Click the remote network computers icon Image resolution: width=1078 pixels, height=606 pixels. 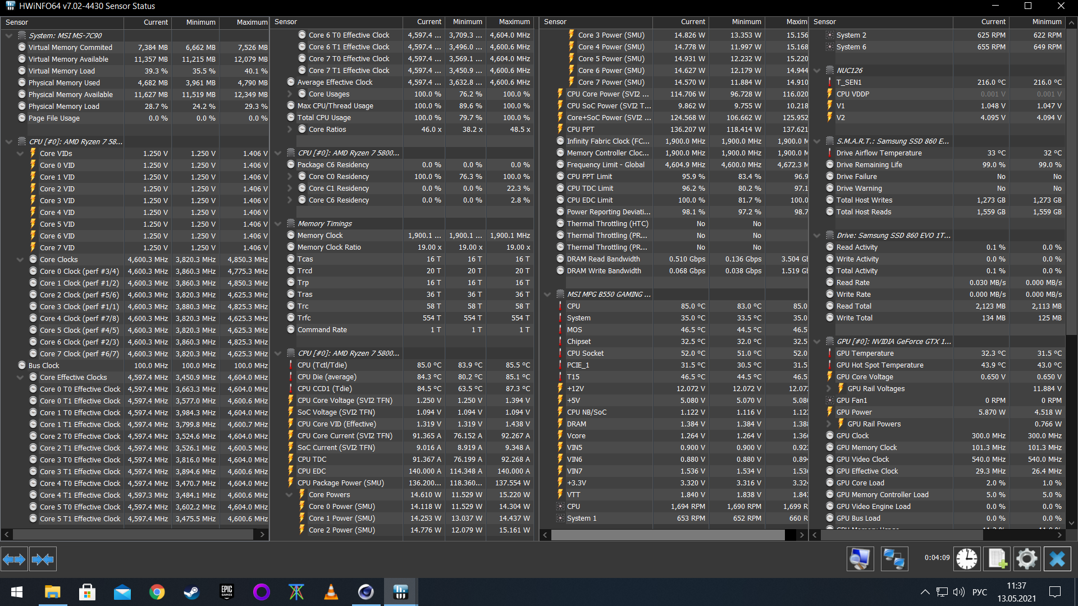894,559
